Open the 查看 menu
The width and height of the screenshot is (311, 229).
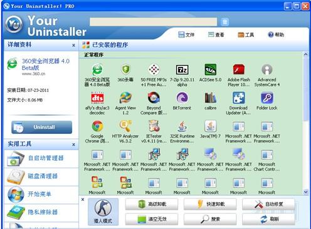(216, 34)
